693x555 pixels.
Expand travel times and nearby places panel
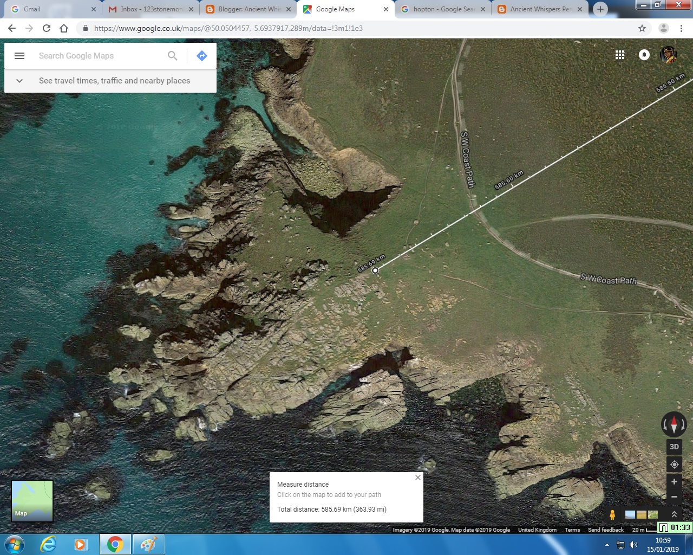click(19, 80)
